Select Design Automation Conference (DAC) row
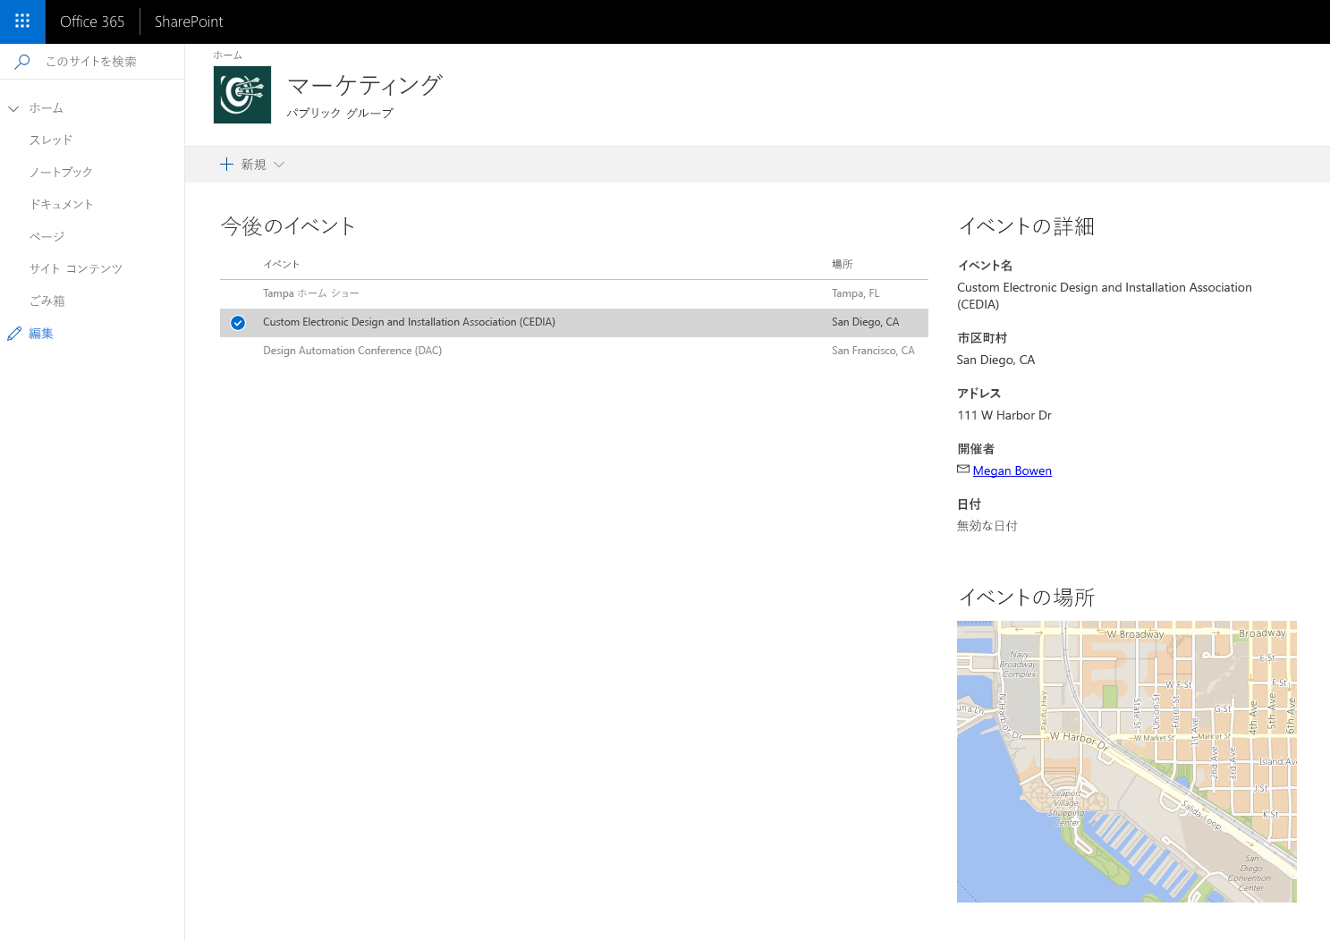This screenshot has height=941, width=1330. point(574,352)
